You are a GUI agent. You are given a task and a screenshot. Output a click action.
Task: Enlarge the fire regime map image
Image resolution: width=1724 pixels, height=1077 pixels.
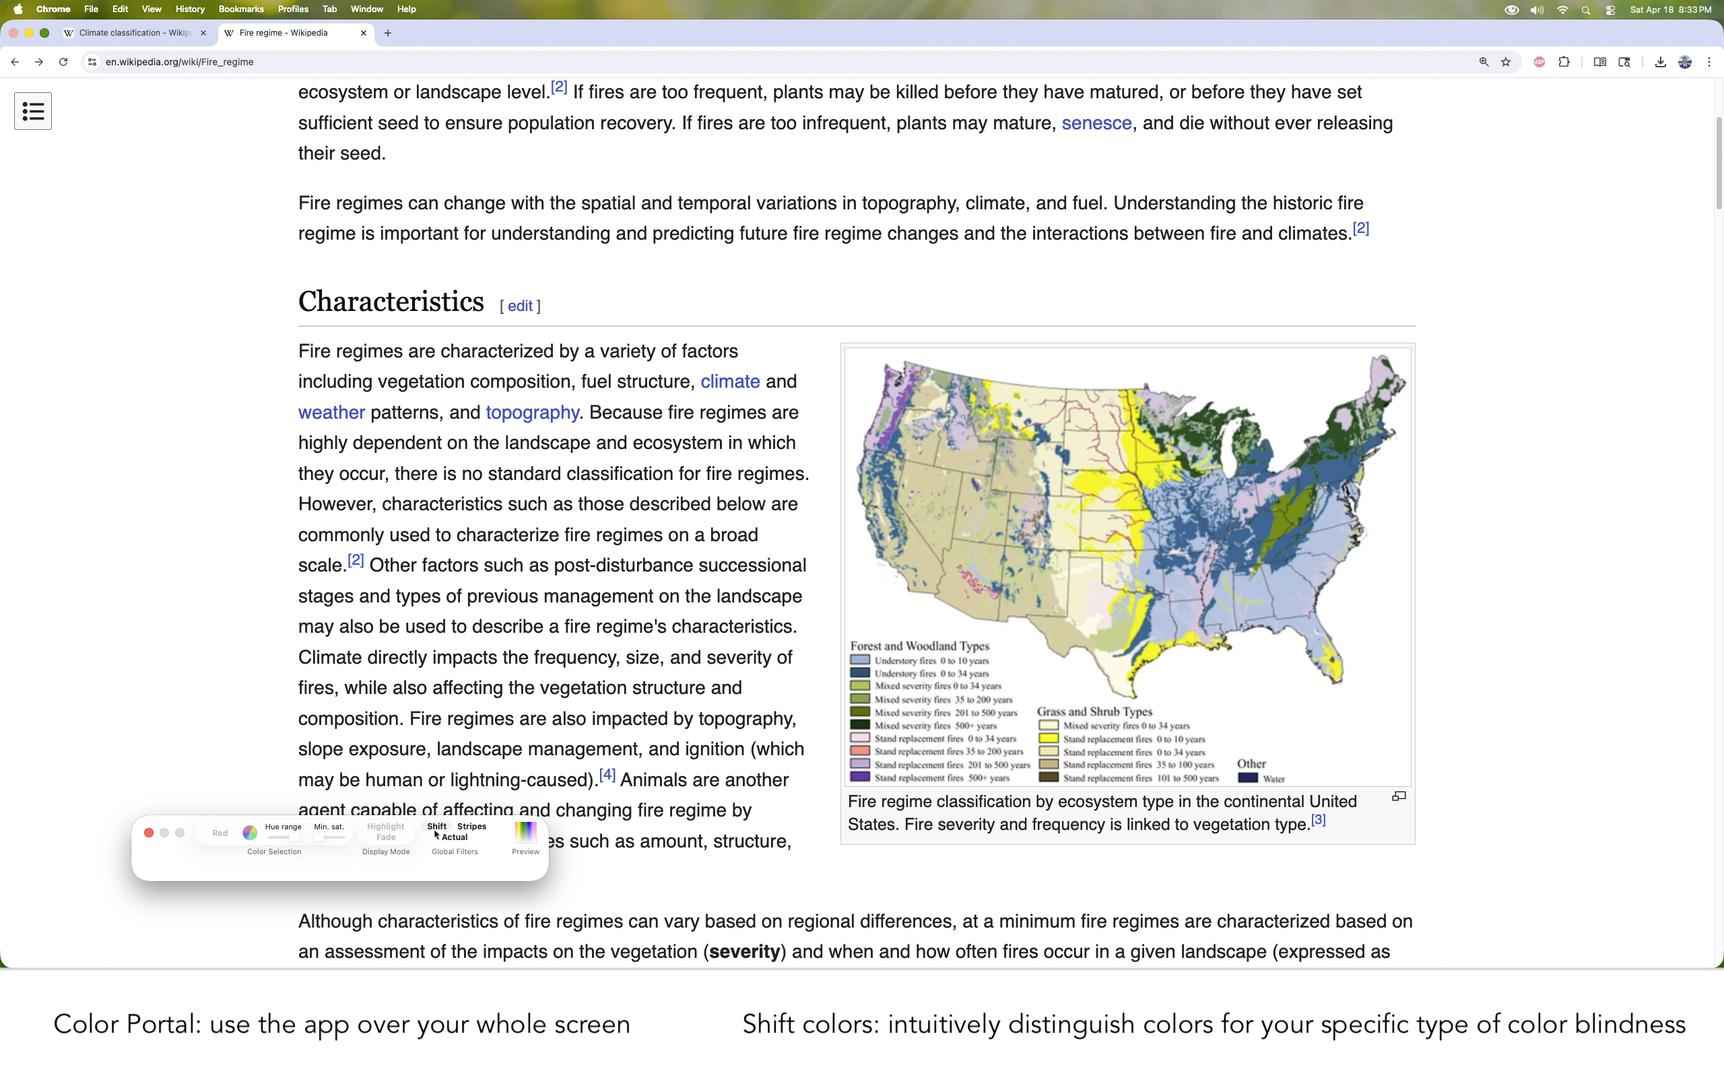(1399, 796)
